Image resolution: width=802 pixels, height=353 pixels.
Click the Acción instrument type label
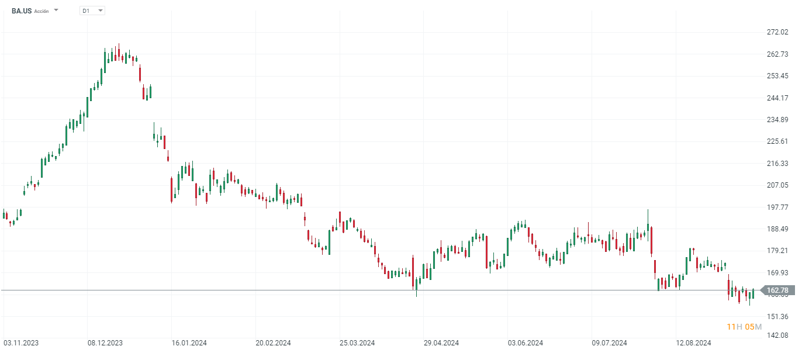(x=42, y=11)
